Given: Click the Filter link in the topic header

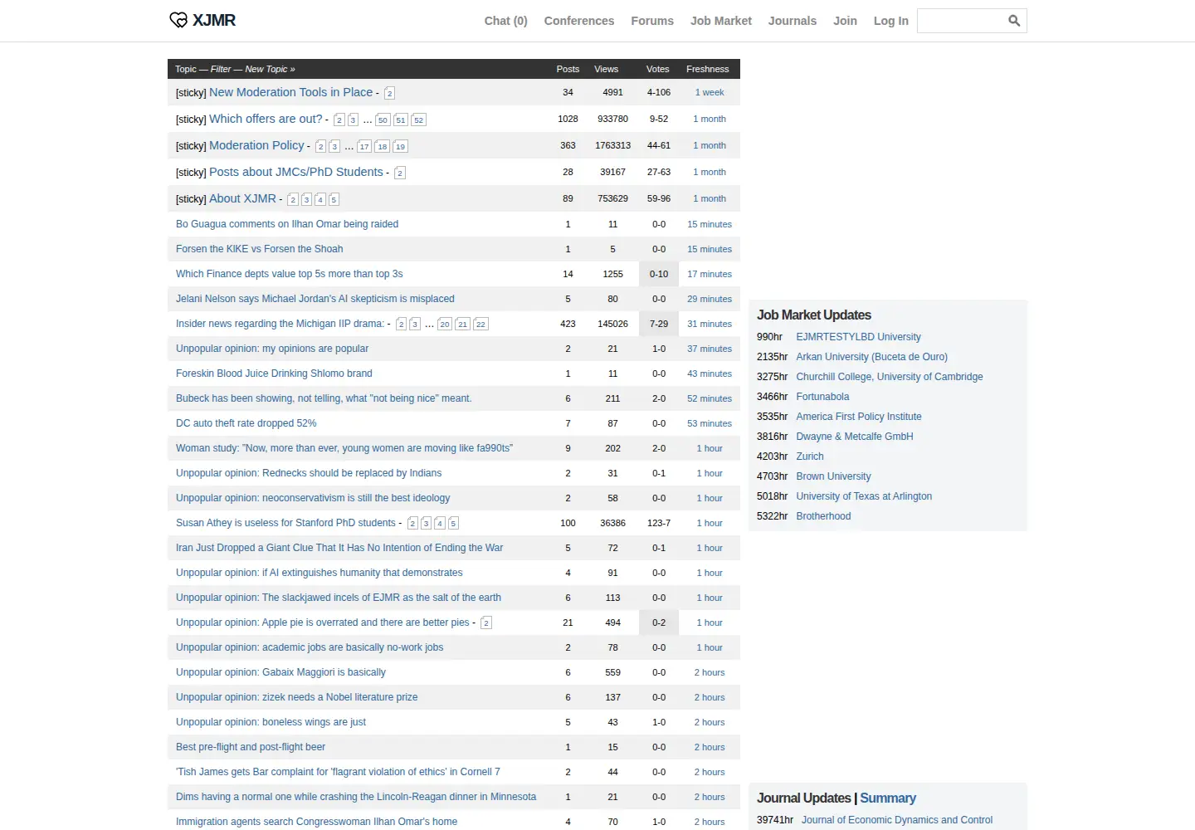Looking at the screenshot, I should click(x=221, y=69).
